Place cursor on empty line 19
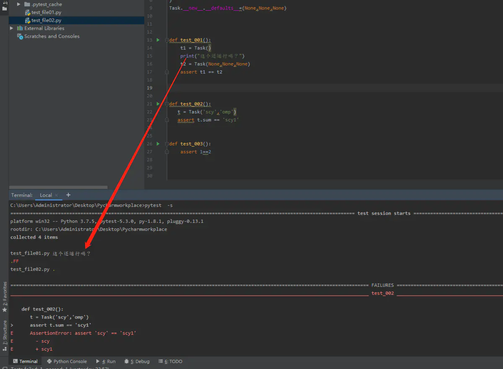Image resolution: width=503 pixels, height=369 pixels. point(334,88)
